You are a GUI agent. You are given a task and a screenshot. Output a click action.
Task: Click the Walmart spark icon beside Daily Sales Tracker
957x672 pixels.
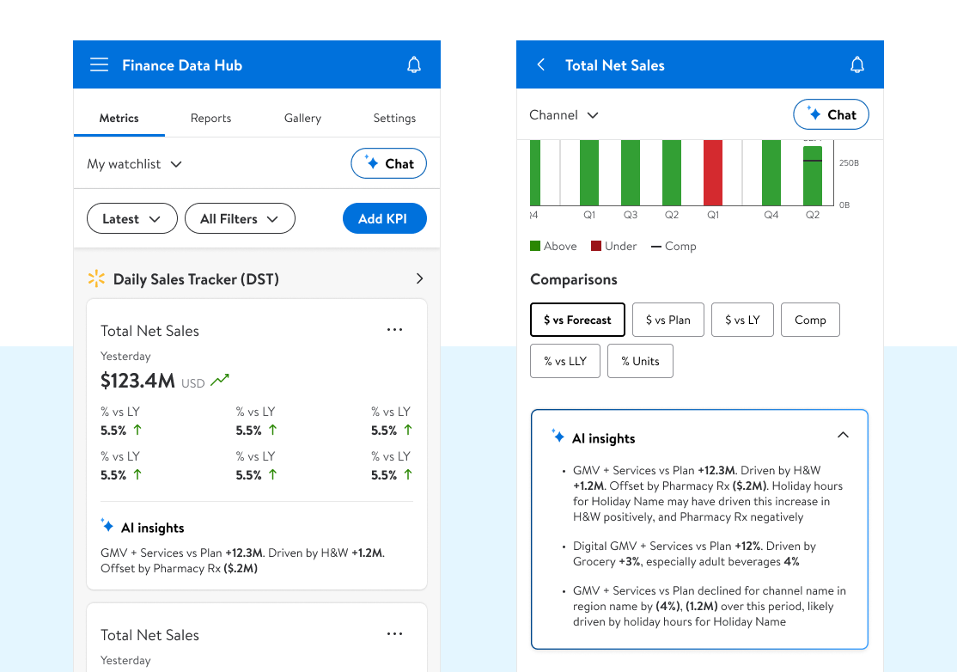click(96, 278)
